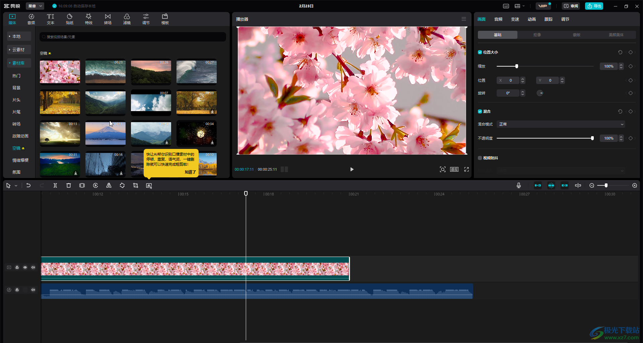Reset the 位置大小 section with reset arrow
The image size is (643, 343).
click(620, 52)
